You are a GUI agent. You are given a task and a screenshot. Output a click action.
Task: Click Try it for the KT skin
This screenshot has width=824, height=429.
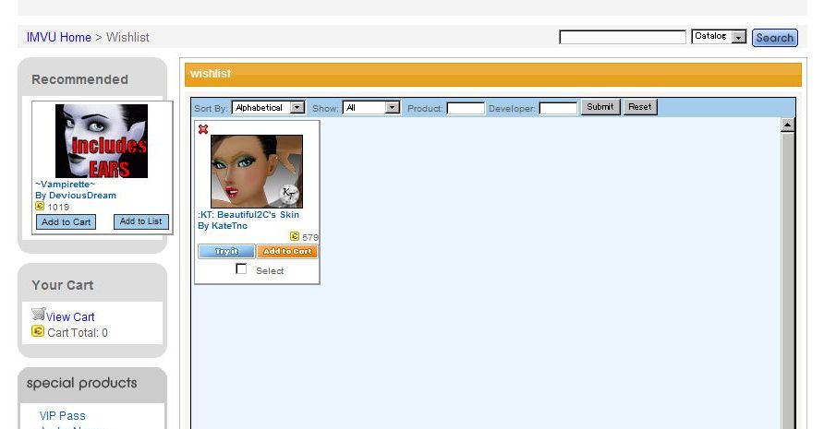(226, 252)
